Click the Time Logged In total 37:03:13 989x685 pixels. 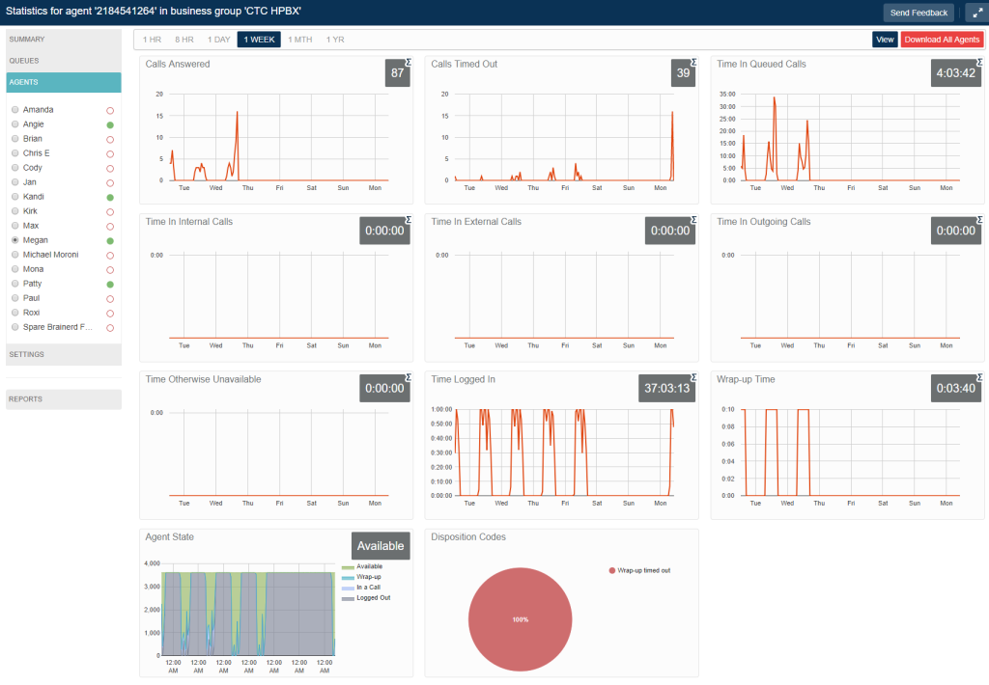pos(666,388)
